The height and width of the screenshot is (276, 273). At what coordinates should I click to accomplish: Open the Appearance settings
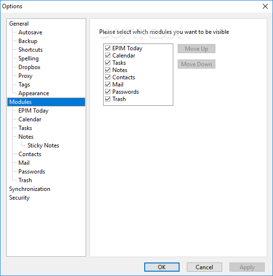tap(34, 93)
